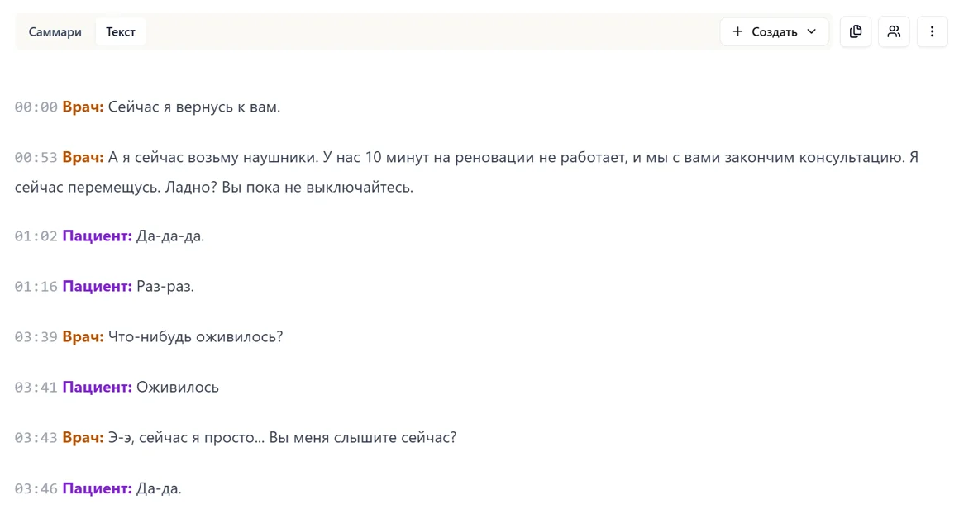Click the plus icon in Создать button
This screenshot has height=514, width=959.
737,31
